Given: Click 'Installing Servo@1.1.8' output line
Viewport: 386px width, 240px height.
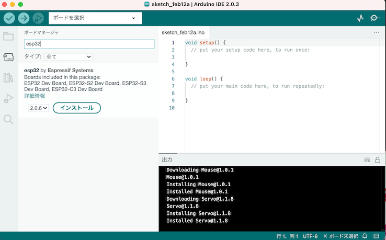Looking at the screenshot, I should click(x=198, y=213).
